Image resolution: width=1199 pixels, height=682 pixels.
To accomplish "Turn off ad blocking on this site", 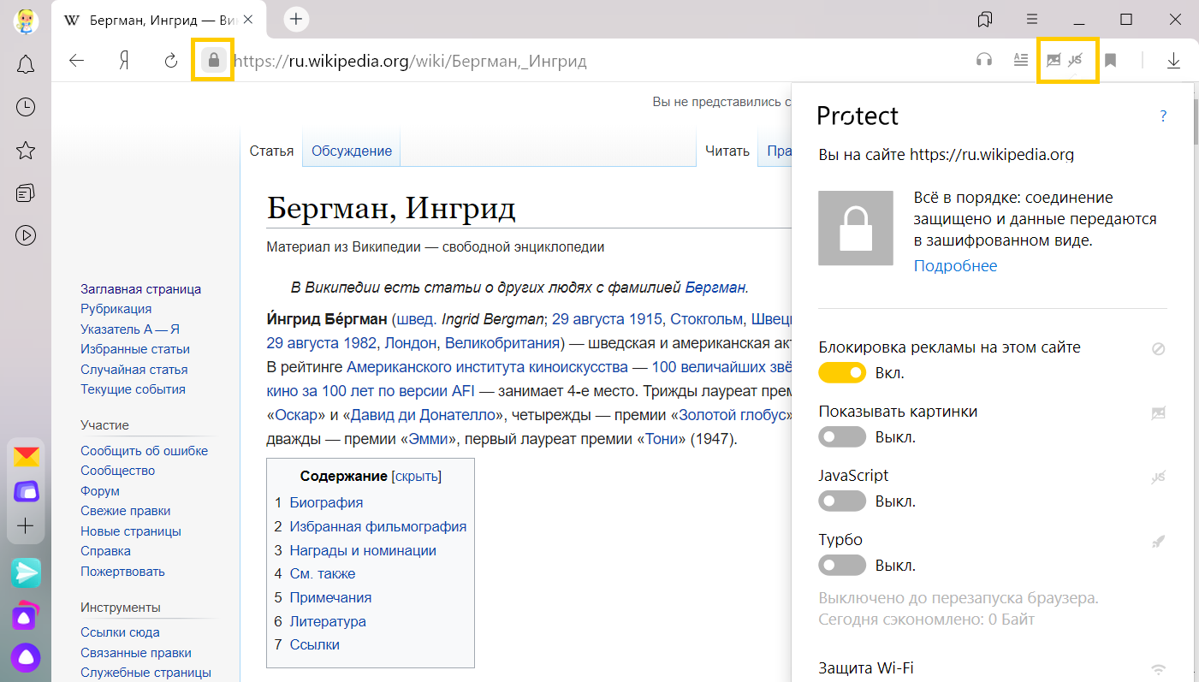I will [x=842, y=373].
